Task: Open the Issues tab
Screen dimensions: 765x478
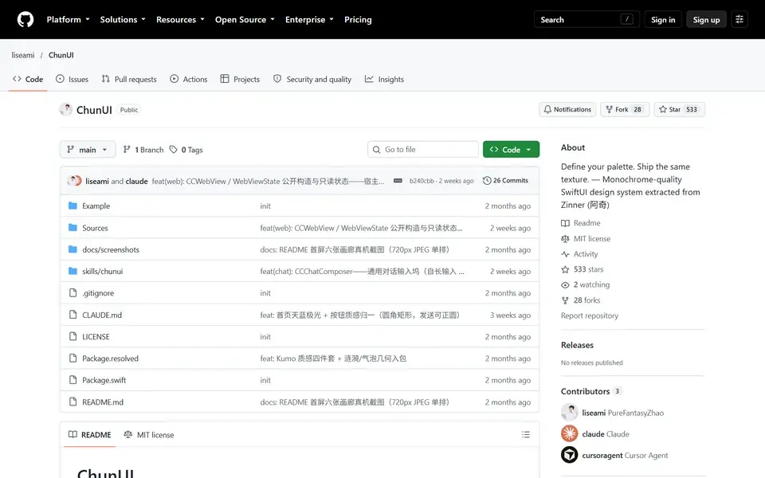Action: 73,79
